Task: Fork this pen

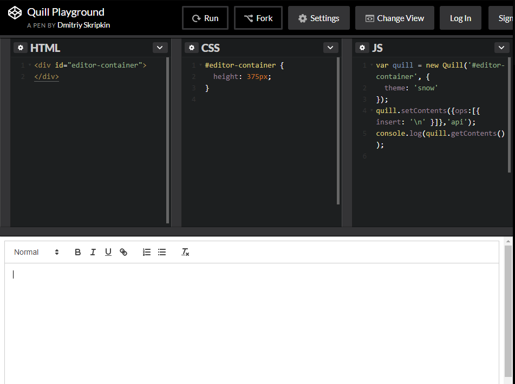Action: pos(258,18)
